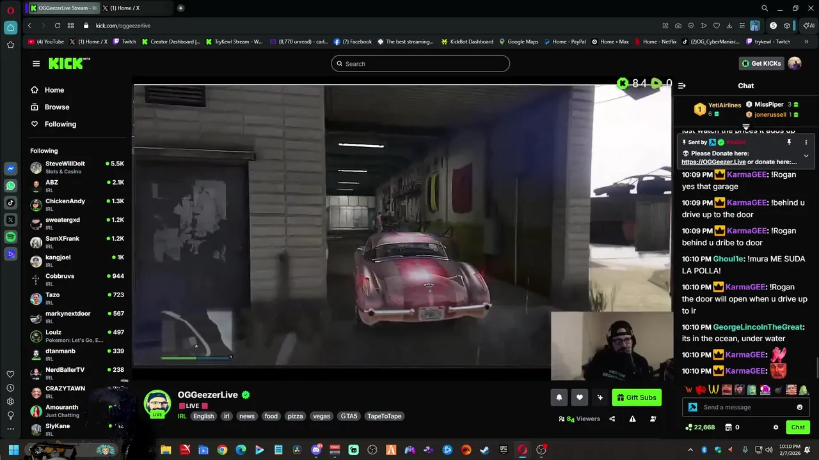Open the KickBot Dashboard bookmark
819x460 pixels.
(x=467, y=42)
